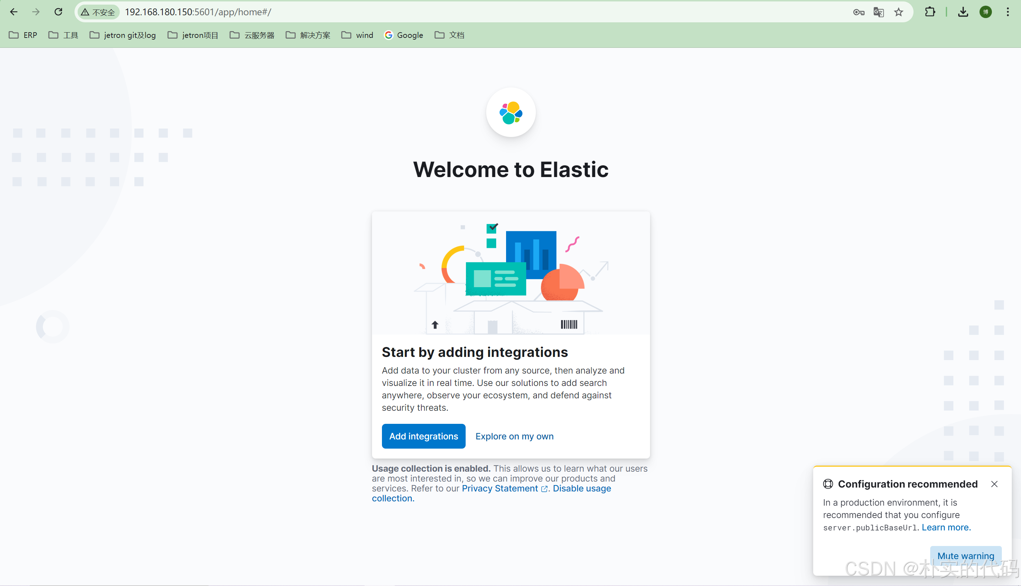Click the integrations illustration image

click(x=511, y=273)
